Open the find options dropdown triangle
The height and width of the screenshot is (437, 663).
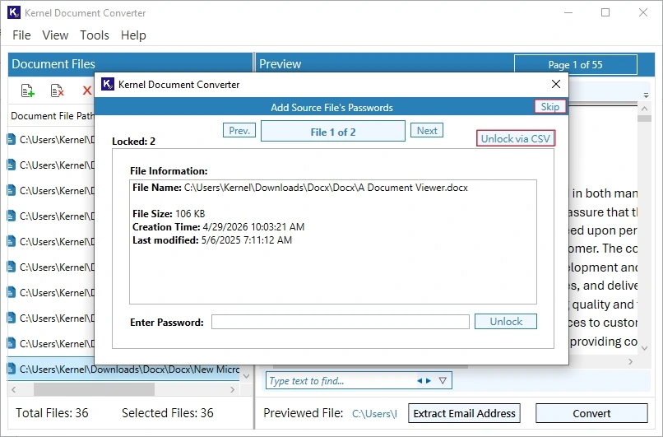tap(443, 381)
